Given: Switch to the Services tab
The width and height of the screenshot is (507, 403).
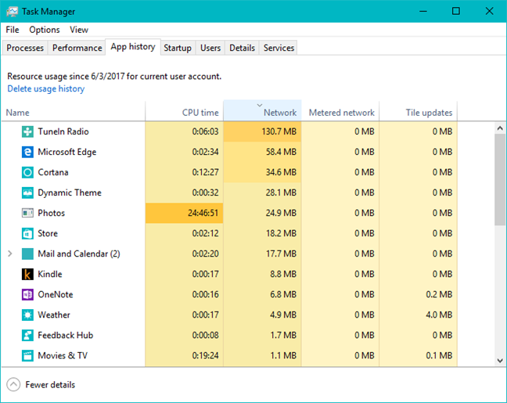Looking at the screenshot, I should click(279, 48).
